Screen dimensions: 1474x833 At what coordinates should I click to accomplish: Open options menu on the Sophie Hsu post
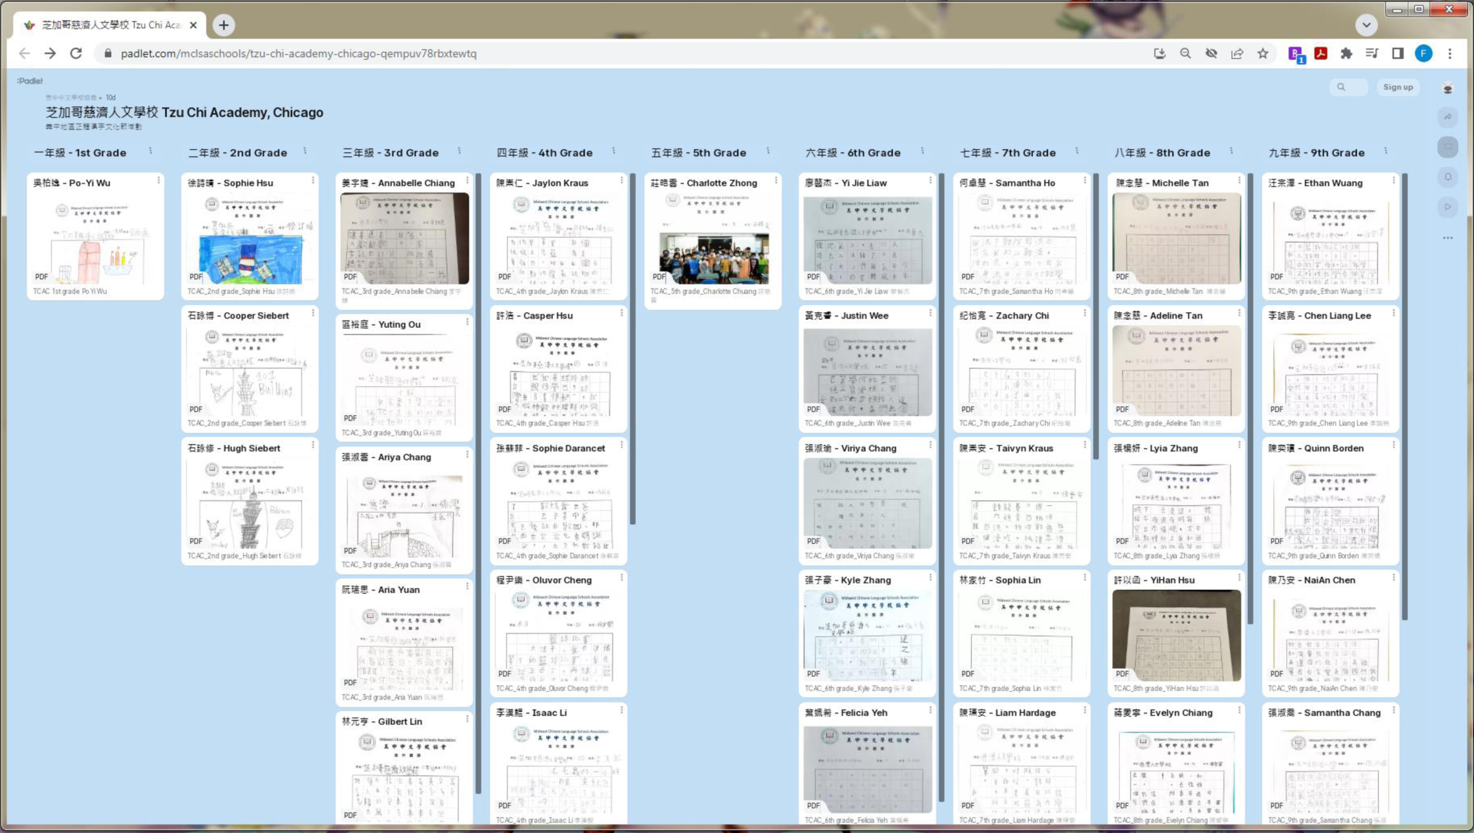tap(313, 181)
